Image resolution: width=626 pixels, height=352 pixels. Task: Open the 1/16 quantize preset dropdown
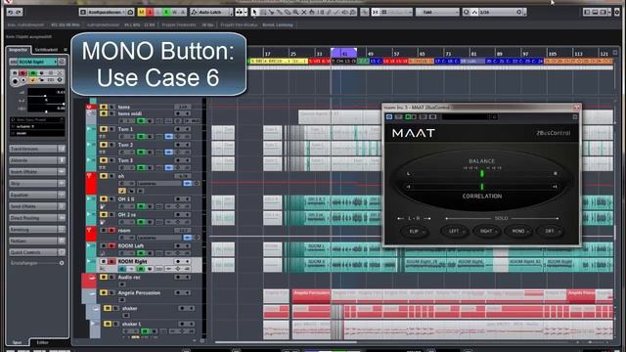tap(500, 13)
